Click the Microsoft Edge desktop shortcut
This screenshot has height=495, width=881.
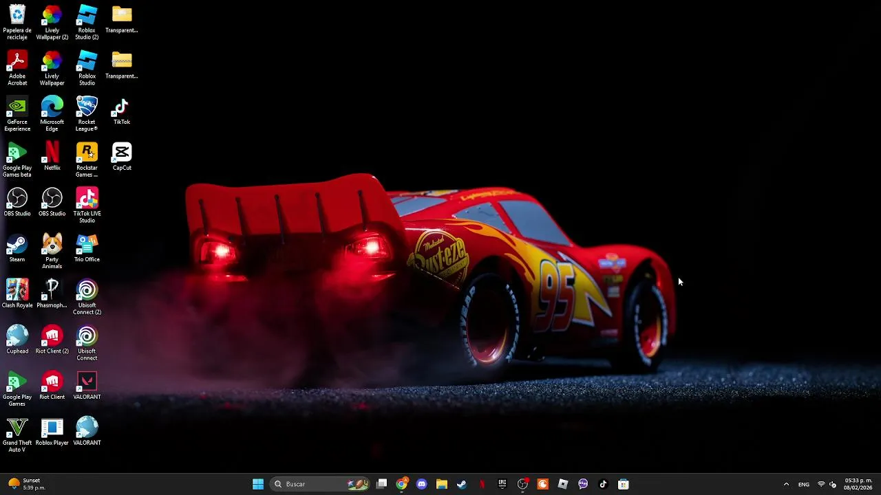(x=52, y=114)
